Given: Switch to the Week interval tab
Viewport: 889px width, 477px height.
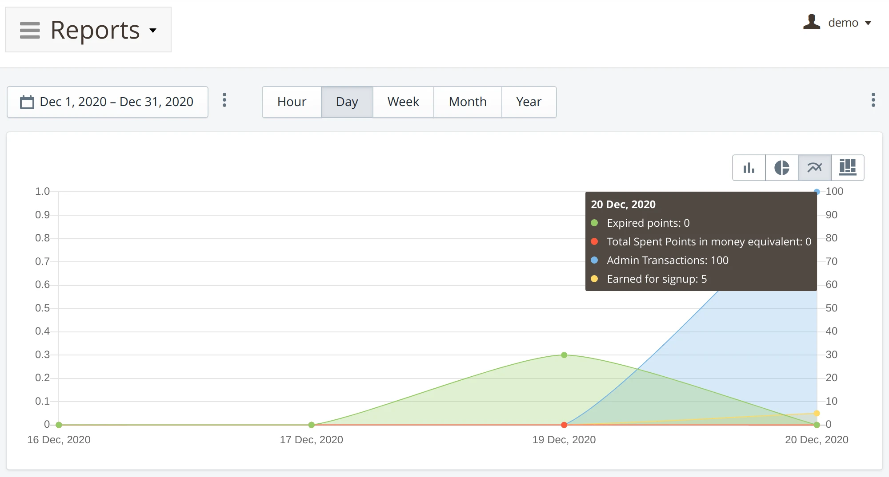Looking at the screenshot, I should (402, 102).
